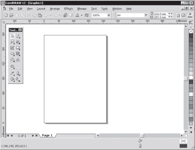
Task: Select the Interactive Fill tool
Action: (18, 79)
